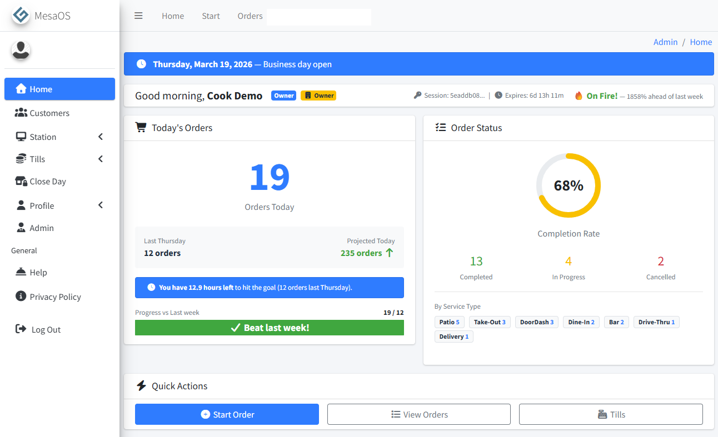Click the Session: 5eaddb08 text
The height and width of the screenshot is (437, 718).
(x=455, y=96)
